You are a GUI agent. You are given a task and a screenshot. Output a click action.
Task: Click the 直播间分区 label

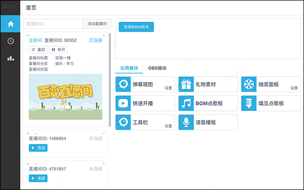(x=38, y=64)
